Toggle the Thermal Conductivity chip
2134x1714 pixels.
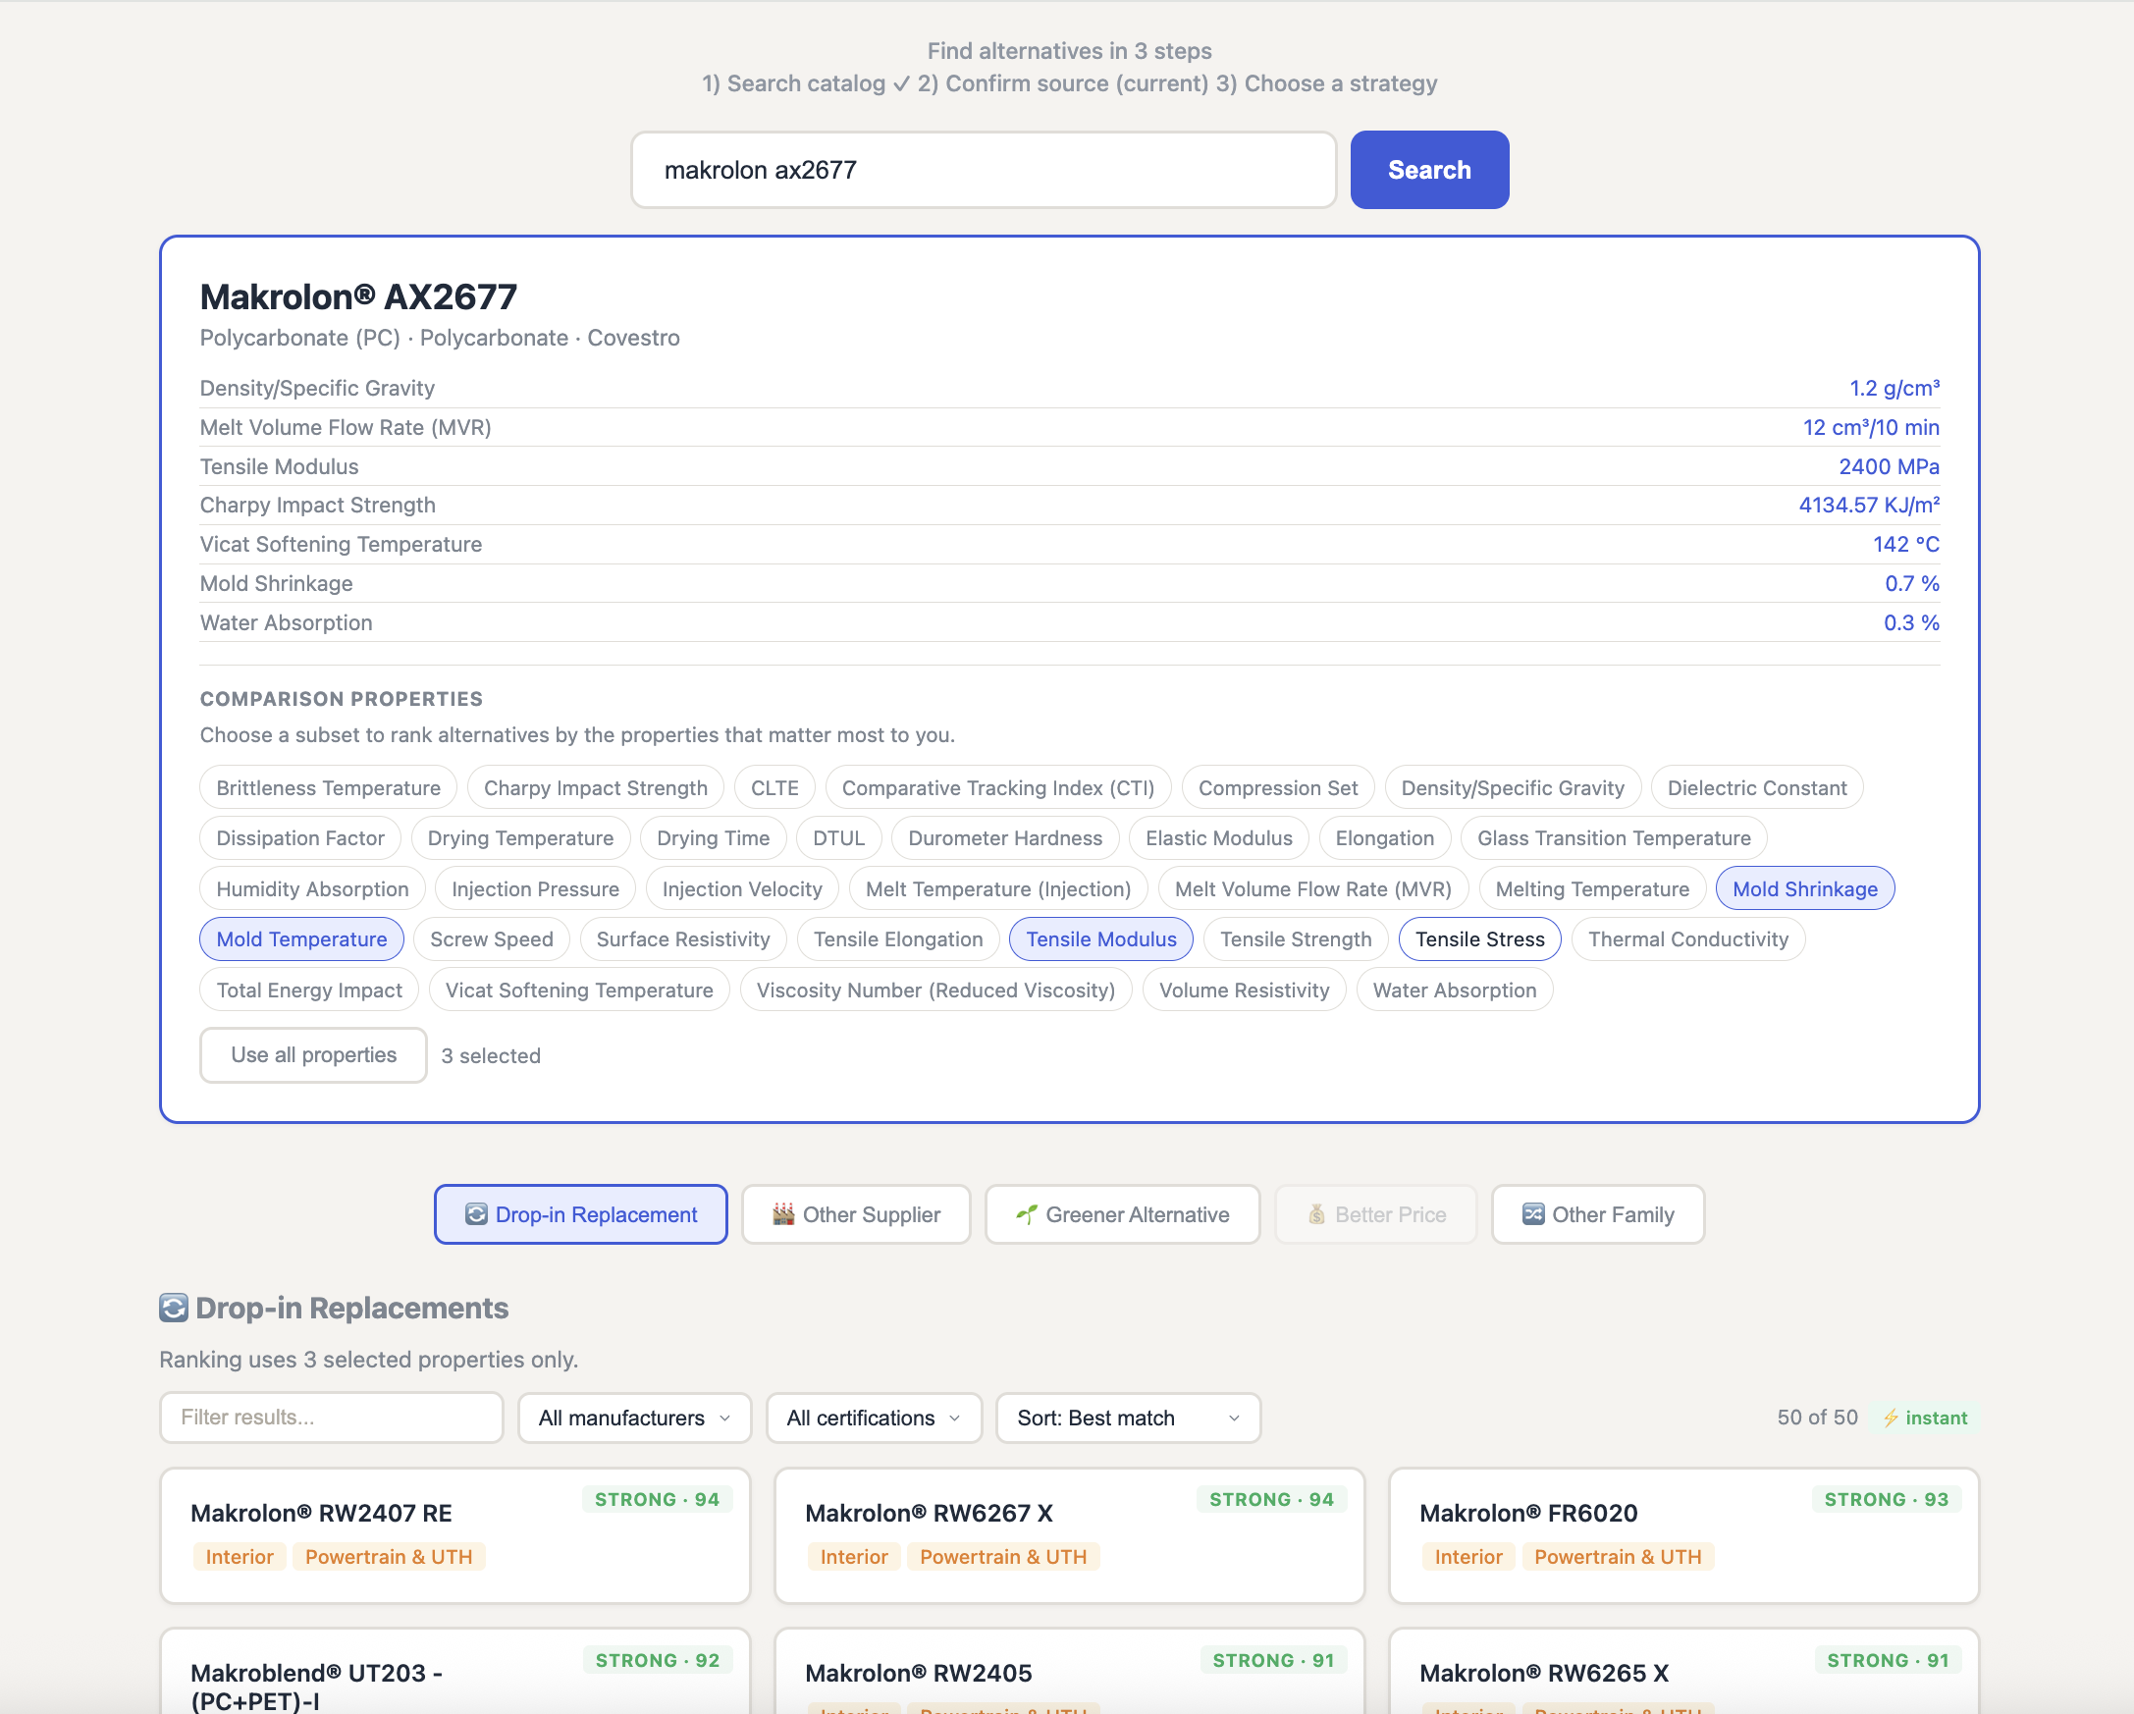coord(1687,939)
